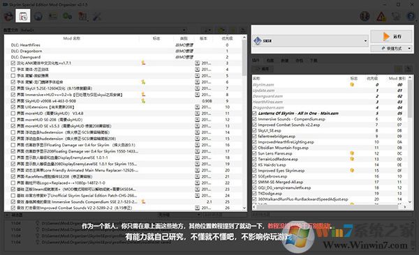The height and width of the screenshot is (255, 419).
Task: Click the instance manager icon at far left
Action: coord(8,17)
